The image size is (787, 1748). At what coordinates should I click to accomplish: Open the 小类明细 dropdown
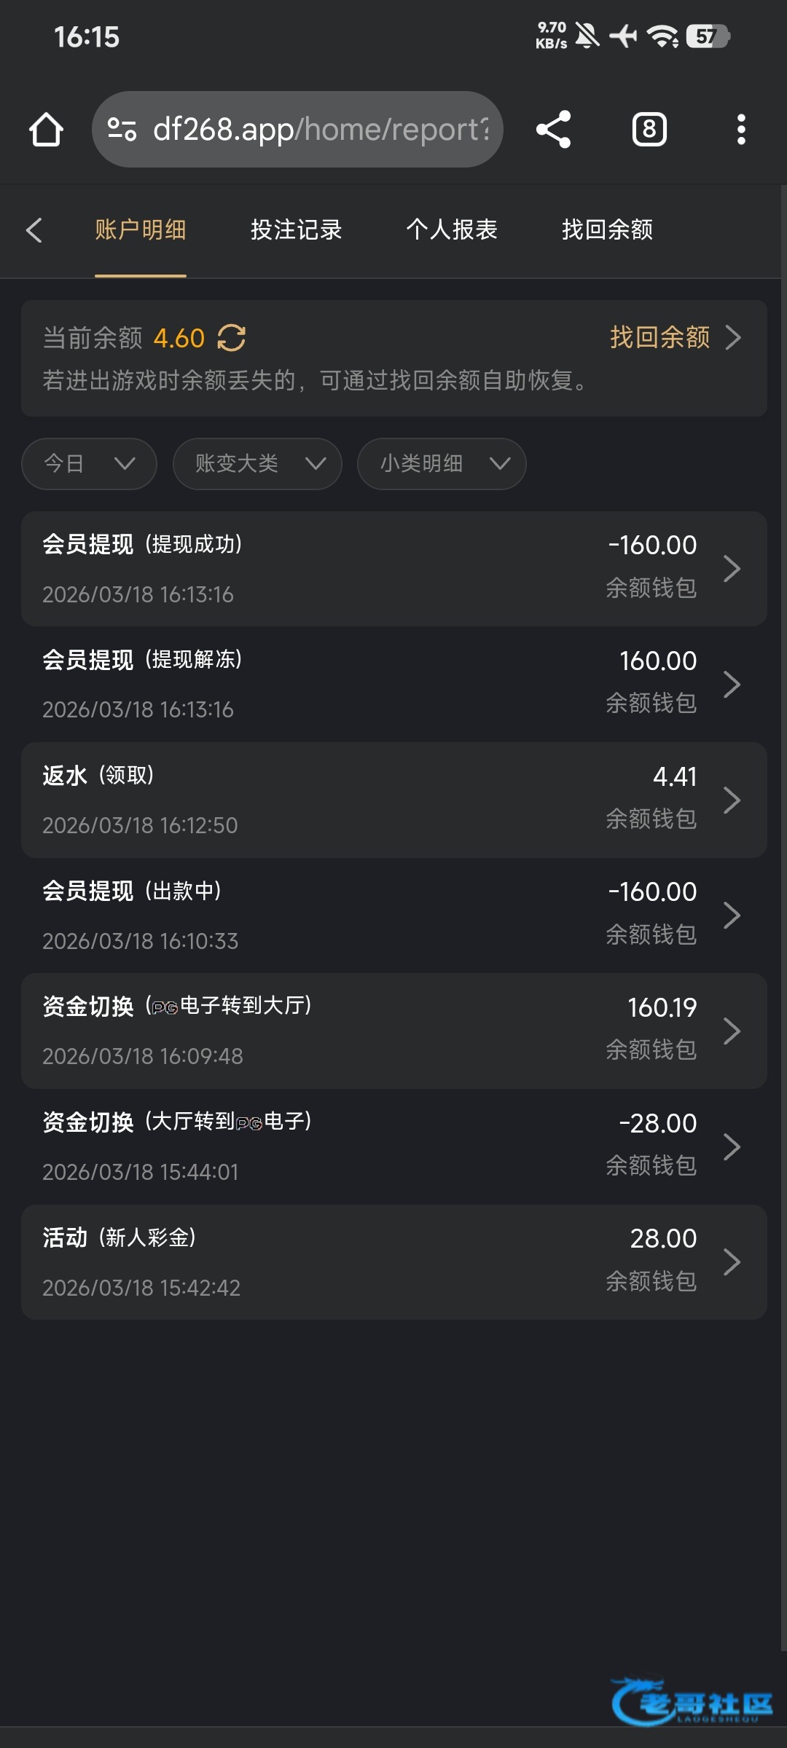tap(442, 463)
